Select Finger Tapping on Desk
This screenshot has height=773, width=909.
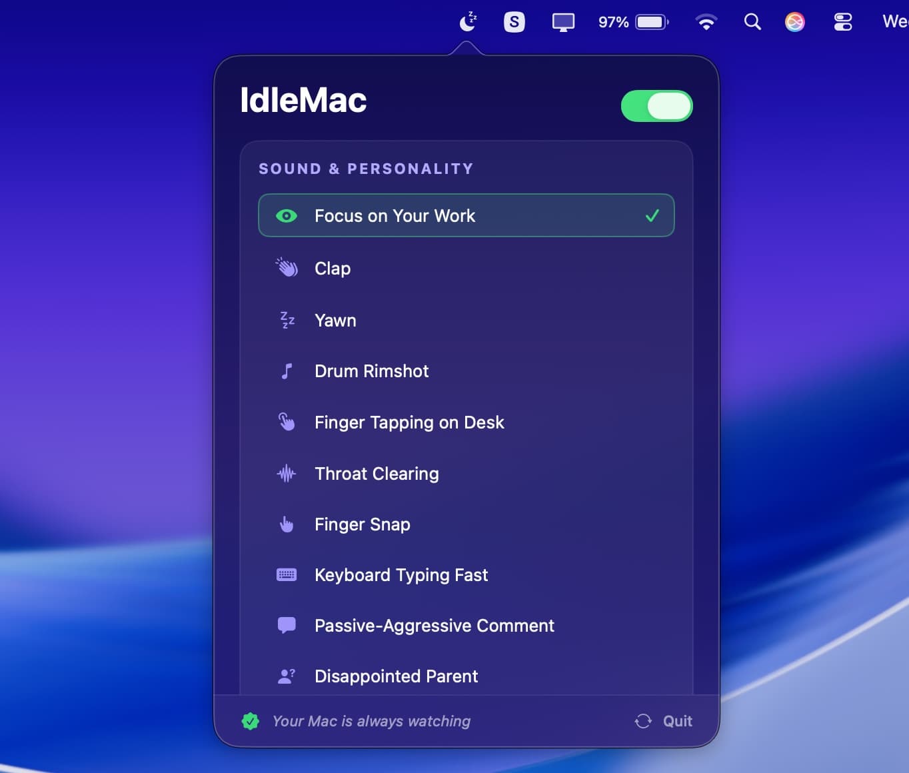[x=466, y=422]
